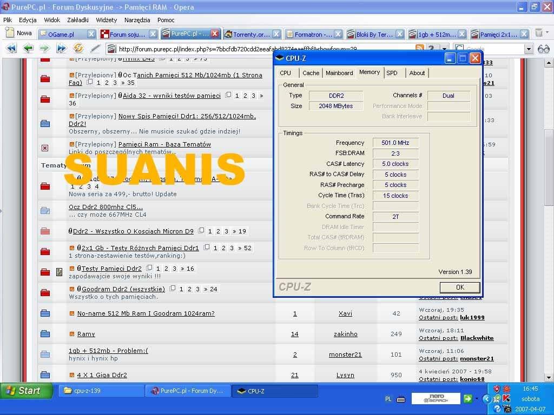Close the Bloki By Ter tab

399,34
